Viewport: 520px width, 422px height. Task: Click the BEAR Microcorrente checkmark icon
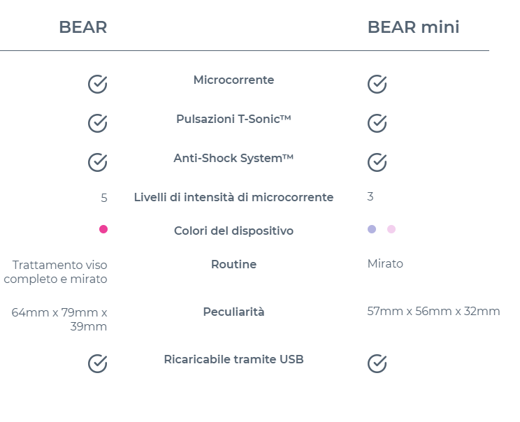click(98, 85)
